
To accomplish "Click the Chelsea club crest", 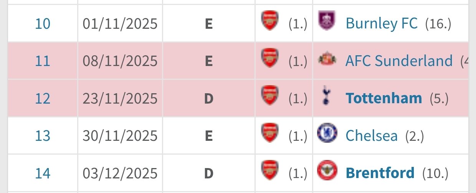I will point(327,133).
